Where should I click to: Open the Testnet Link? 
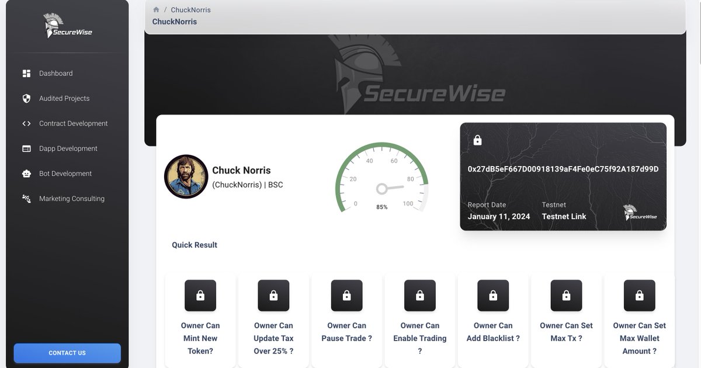pos(564,216)
